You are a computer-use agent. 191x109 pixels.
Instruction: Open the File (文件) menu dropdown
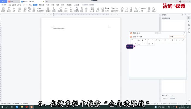[4, 5]
